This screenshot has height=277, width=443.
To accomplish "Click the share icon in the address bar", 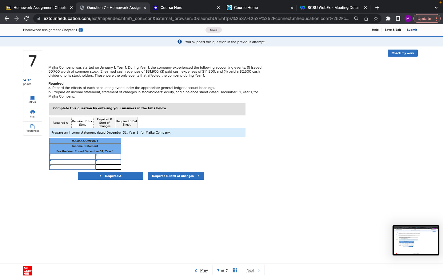I will [366, 18].
